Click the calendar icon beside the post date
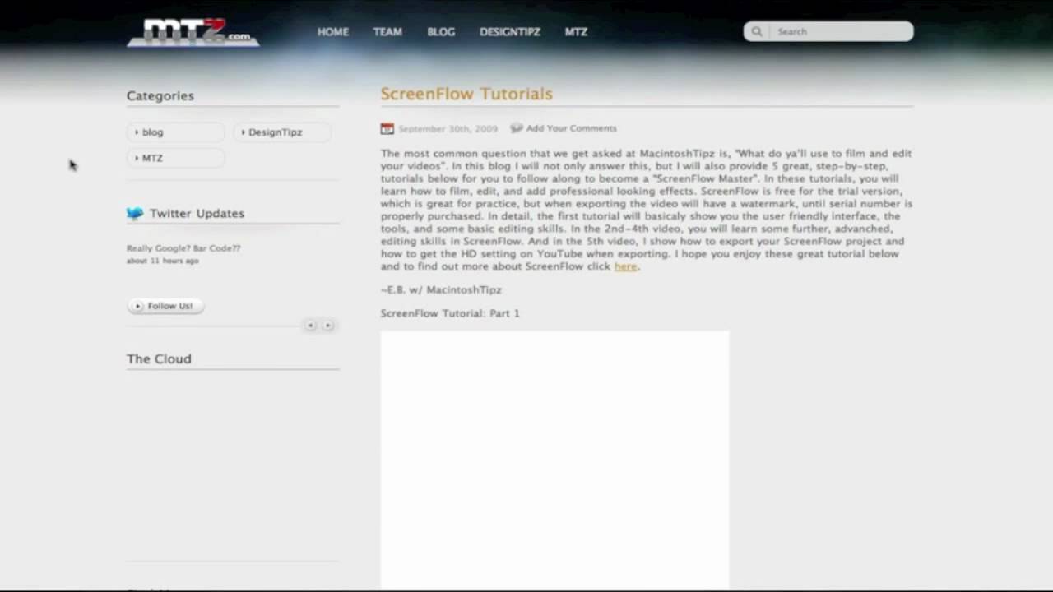The width and height of the screenshot is (1053, 592). 387,128
